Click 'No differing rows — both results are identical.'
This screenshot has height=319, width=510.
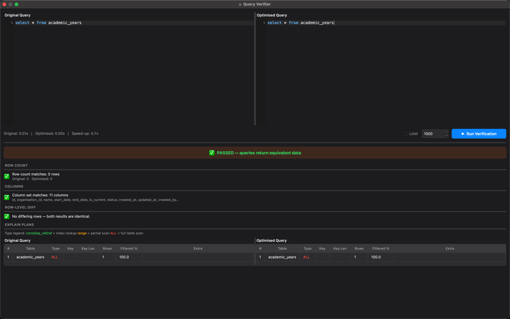click(x=51, y=216)
